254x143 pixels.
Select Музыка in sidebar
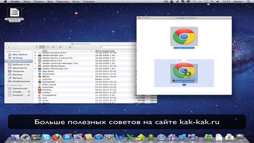(19, 78)
